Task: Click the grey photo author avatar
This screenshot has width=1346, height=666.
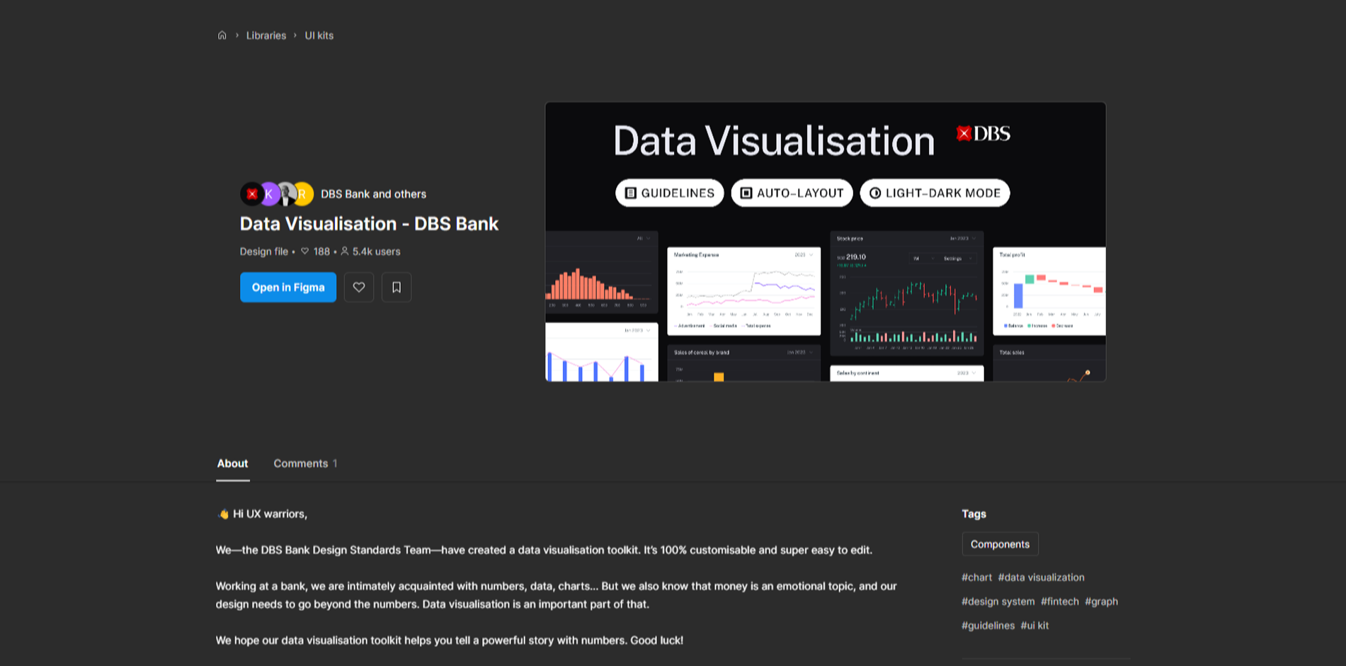Action: pyautogui.click(x=285, y=194)
